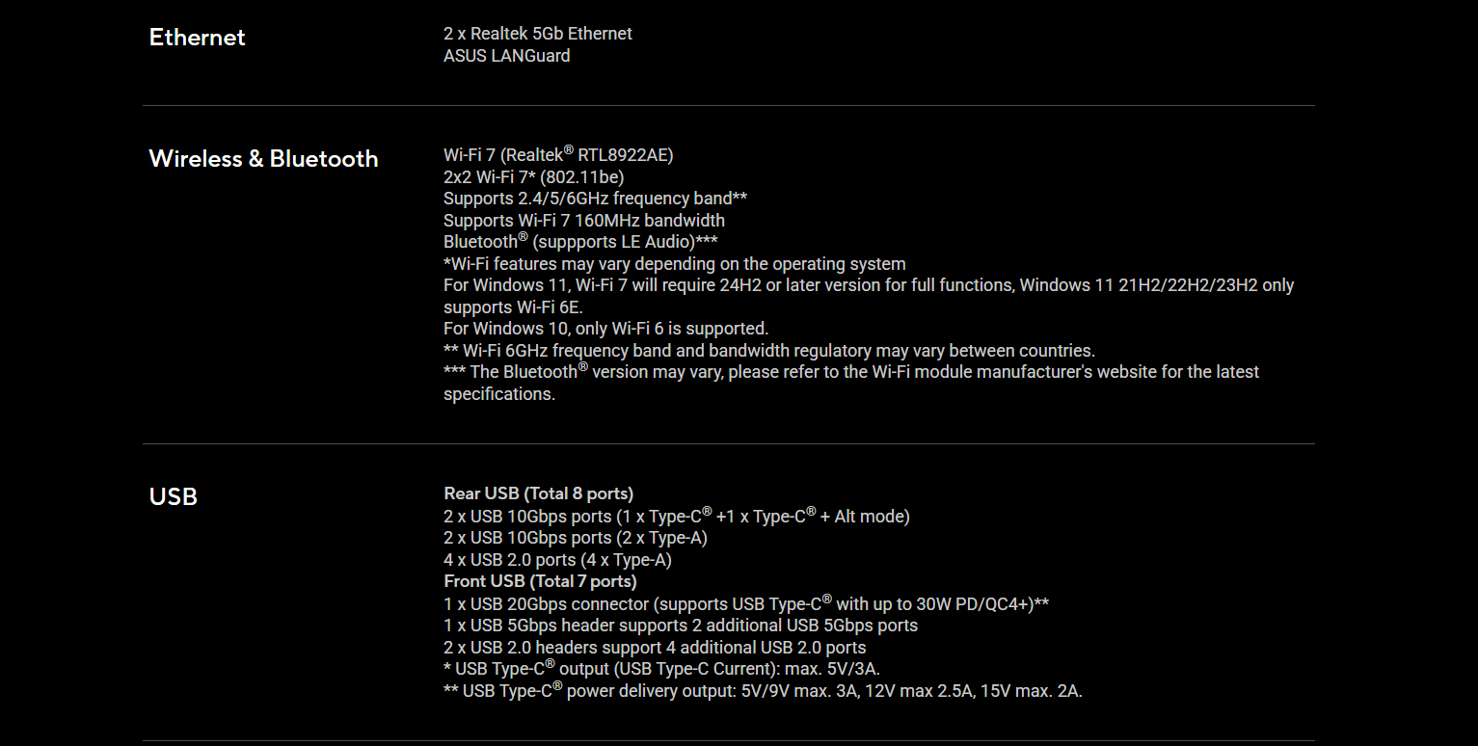The image size is (1478, 746).
Task: Click the Wi-Fi 6GHz regulatory footnote
Action: (x=768, y=351)
